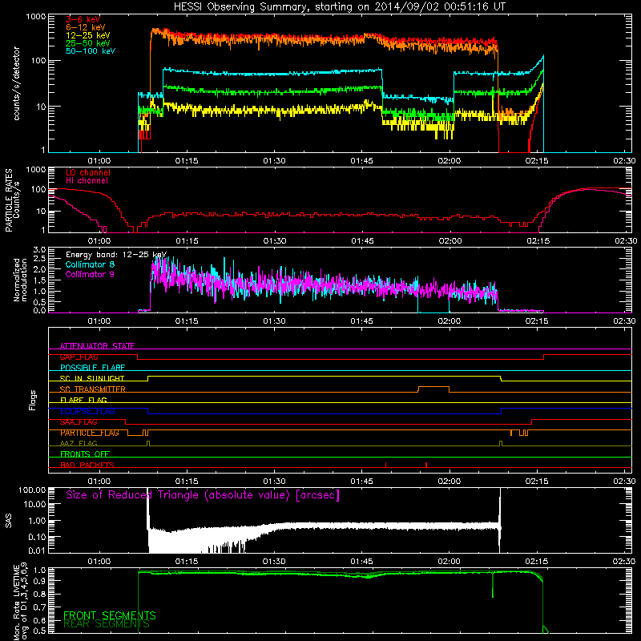Click the "REAR SEGMENTS" legend label
Image resolution: width=641 pixels, height=641 pixels.
(x=107, y=624)
